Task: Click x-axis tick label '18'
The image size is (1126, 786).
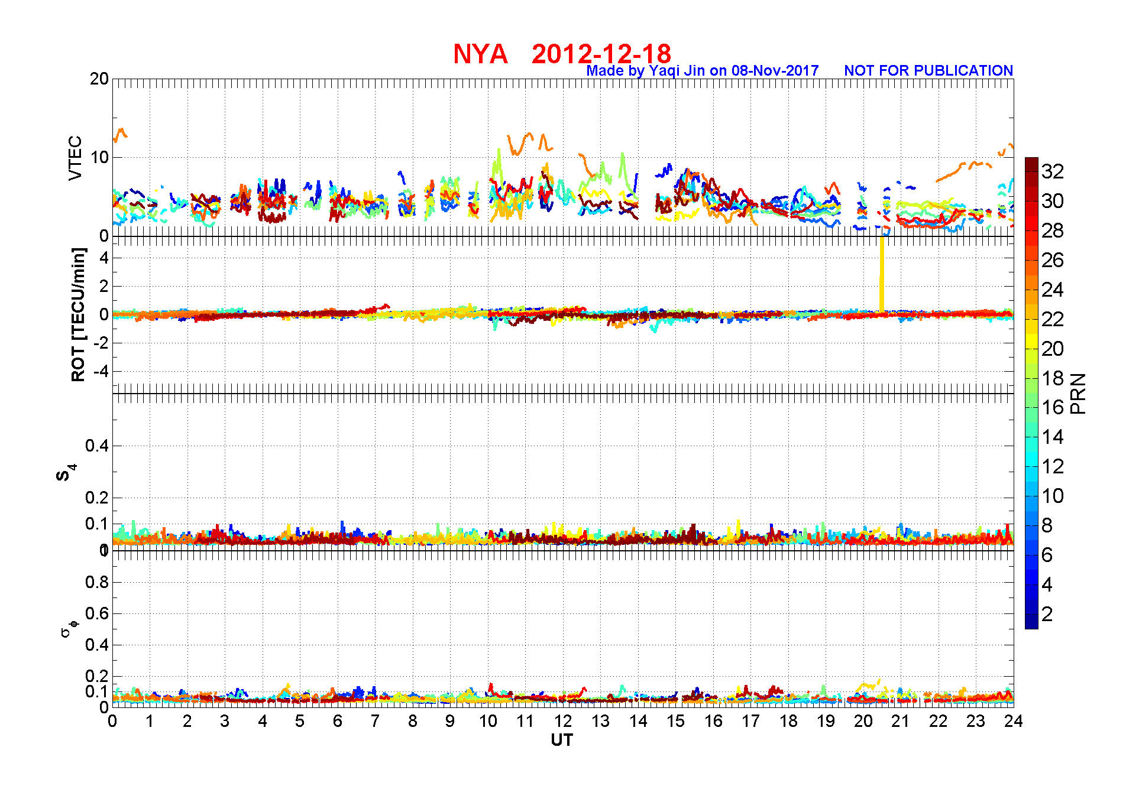Action: (788, 722)
